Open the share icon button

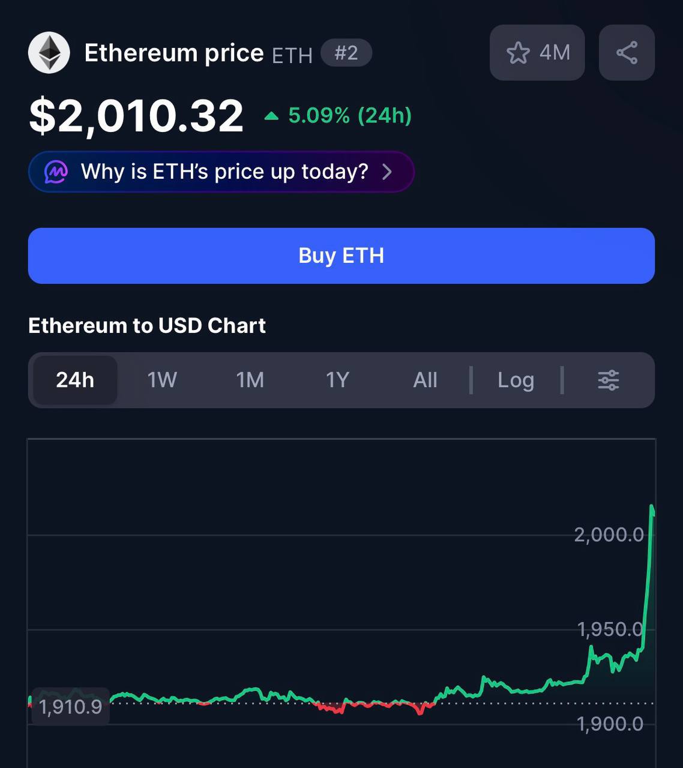tap(627, 53)
